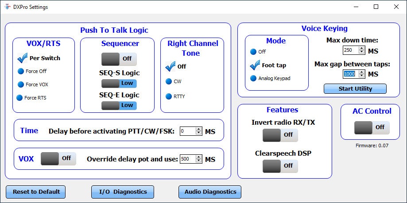Screen dimensions: 407x203
Task: Toggle Invert radio RX/TX switch
Action: 280,135
